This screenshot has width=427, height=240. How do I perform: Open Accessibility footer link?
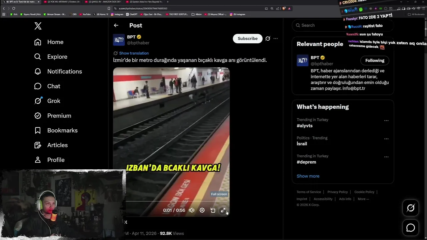pos(323,199)
